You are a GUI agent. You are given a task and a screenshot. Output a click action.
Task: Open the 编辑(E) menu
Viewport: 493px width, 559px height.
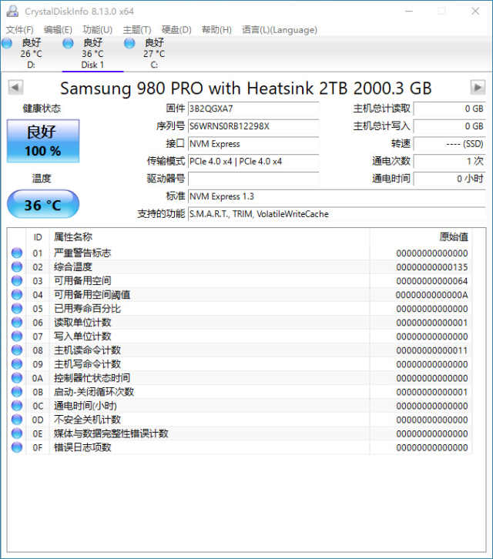click(58, 30)
